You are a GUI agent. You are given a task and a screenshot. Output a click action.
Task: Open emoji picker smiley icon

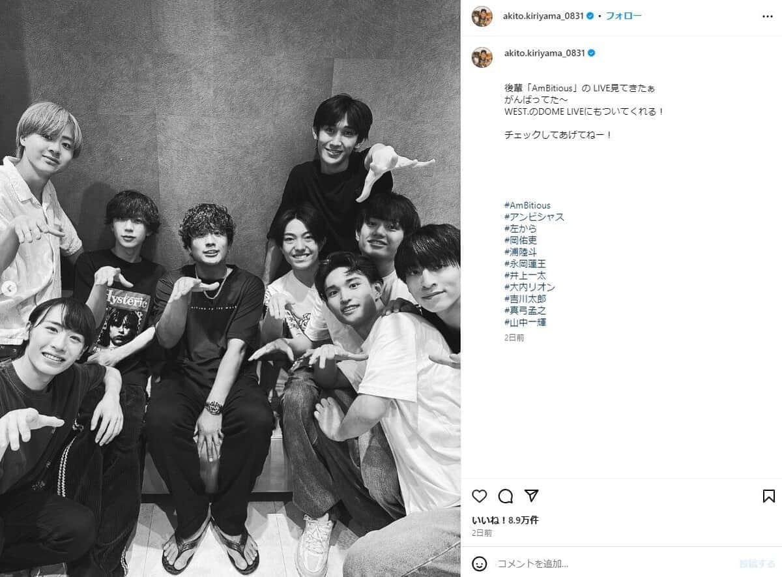click(x=479, y=564)
